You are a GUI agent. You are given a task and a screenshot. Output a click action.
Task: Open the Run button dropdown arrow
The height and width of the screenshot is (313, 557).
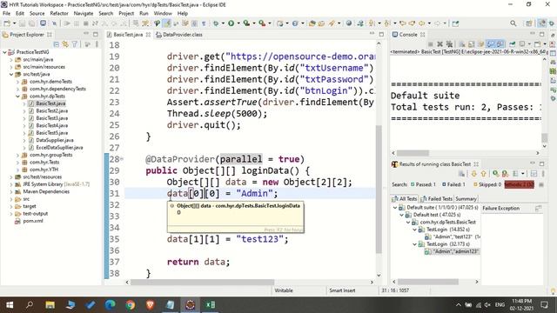(x=238, y=23)
